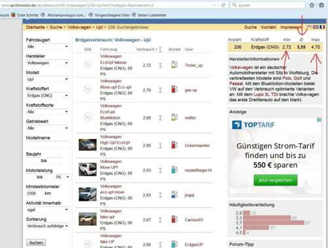Open user gas-up profile
This screenshot has width=328, height=248.
(x=191, y=90)
